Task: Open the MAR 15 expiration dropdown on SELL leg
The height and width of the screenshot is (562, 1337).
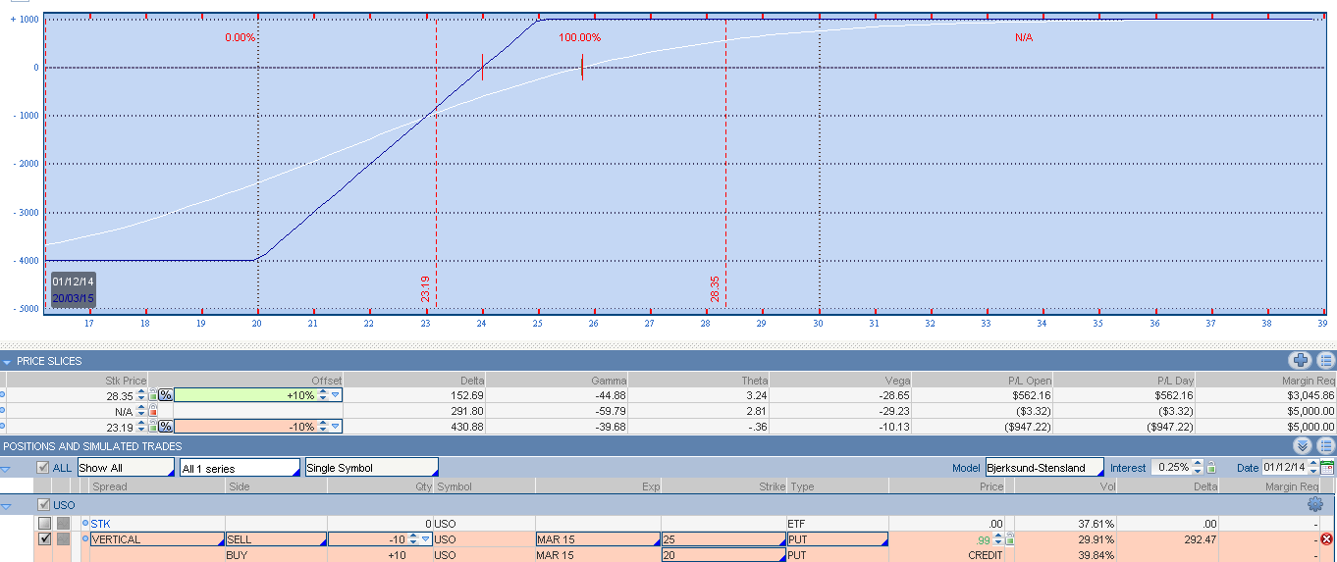Action: 598,539
